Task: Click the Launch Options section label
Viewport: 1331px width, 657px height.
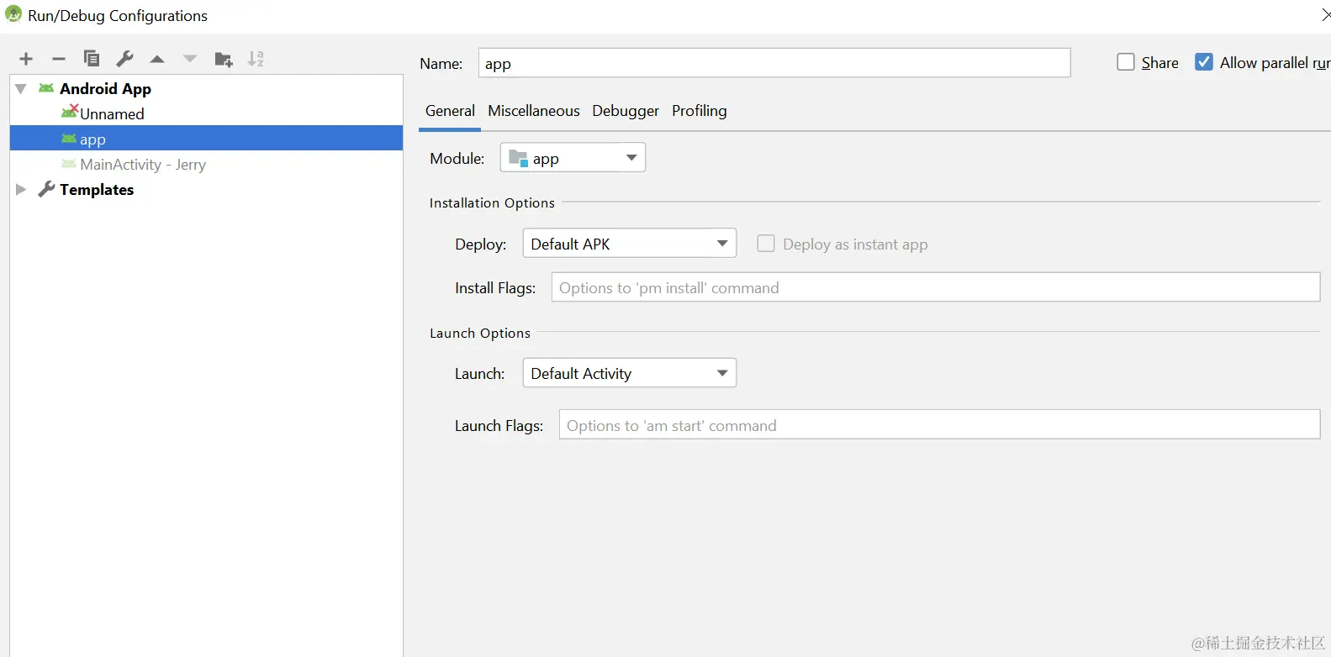Action: [480, 333]
